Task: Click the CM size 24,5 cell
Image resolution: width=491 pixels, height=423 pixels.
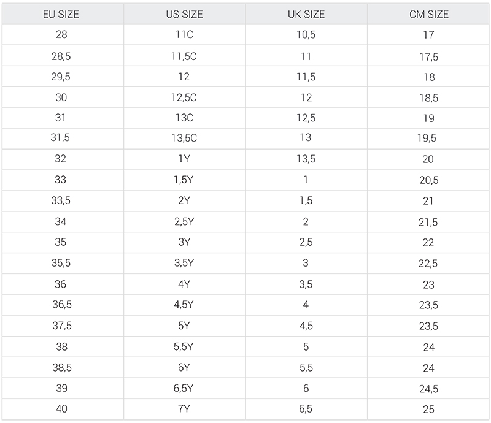Action: 428,388
